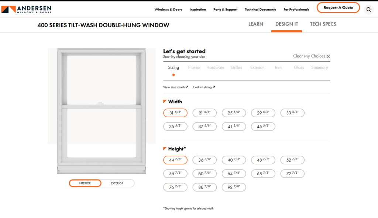Jump to the Grilles design step
This screenshot has height=218, width=378.
coord(236,68)
